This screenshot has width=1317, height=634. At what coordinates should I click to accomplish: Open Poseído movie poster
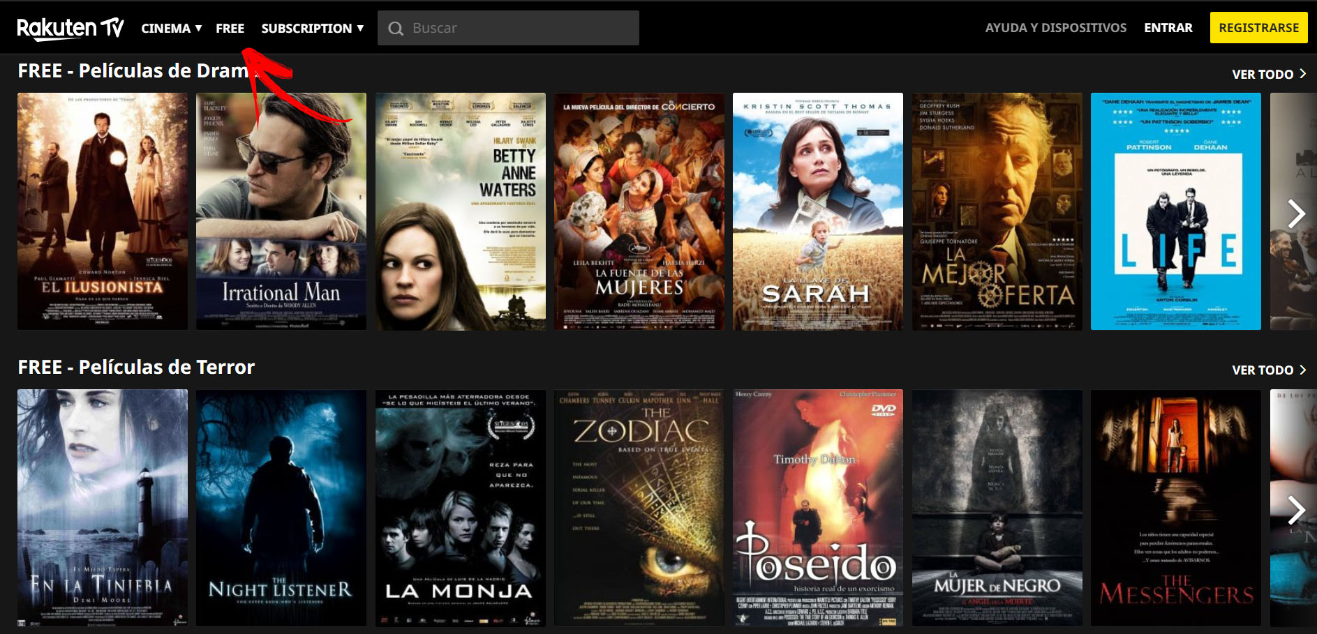pyautogui.click(x=818, y=508)
